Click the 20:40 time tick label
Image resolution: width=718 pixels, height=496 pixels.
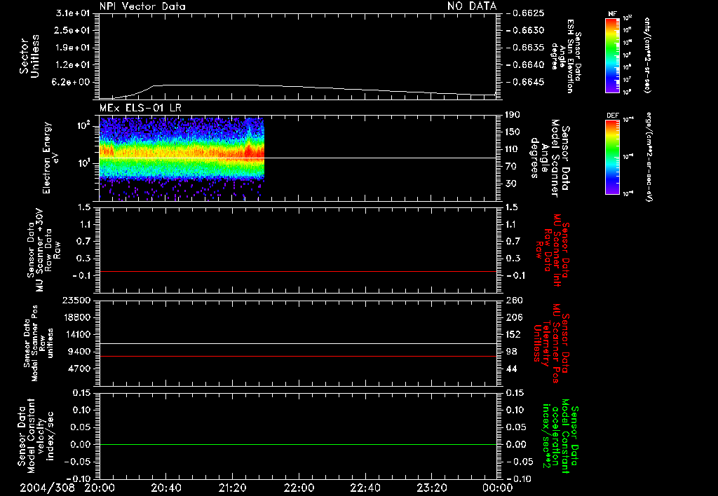tap(165, 488)
